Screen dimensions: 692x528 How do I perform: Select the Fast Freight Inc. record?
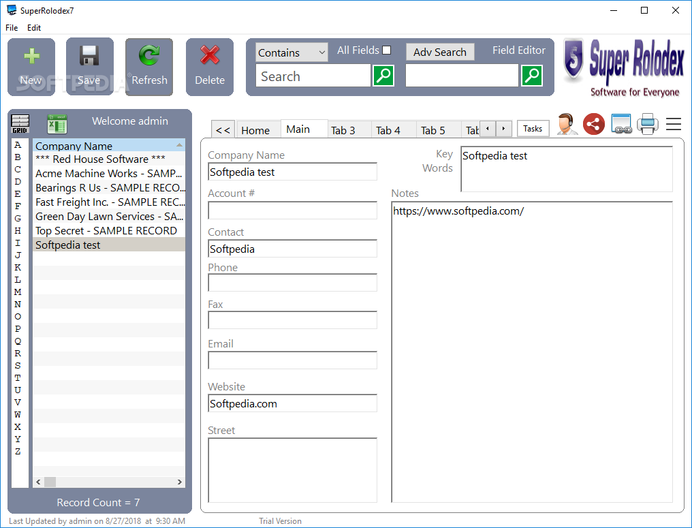pyautogui.click(x=109, y=202)
